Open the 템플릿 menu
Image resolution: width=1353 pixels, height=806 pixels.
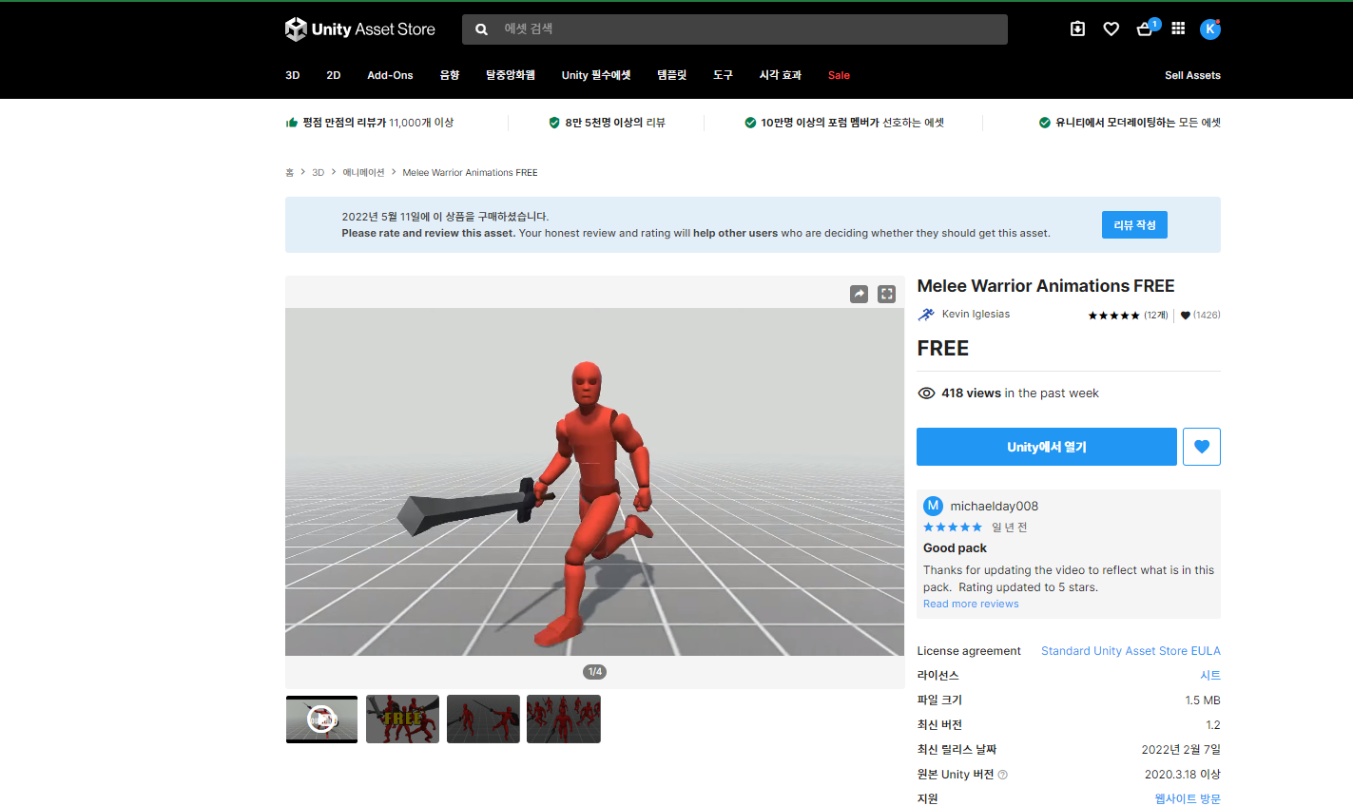pos(672,75)
